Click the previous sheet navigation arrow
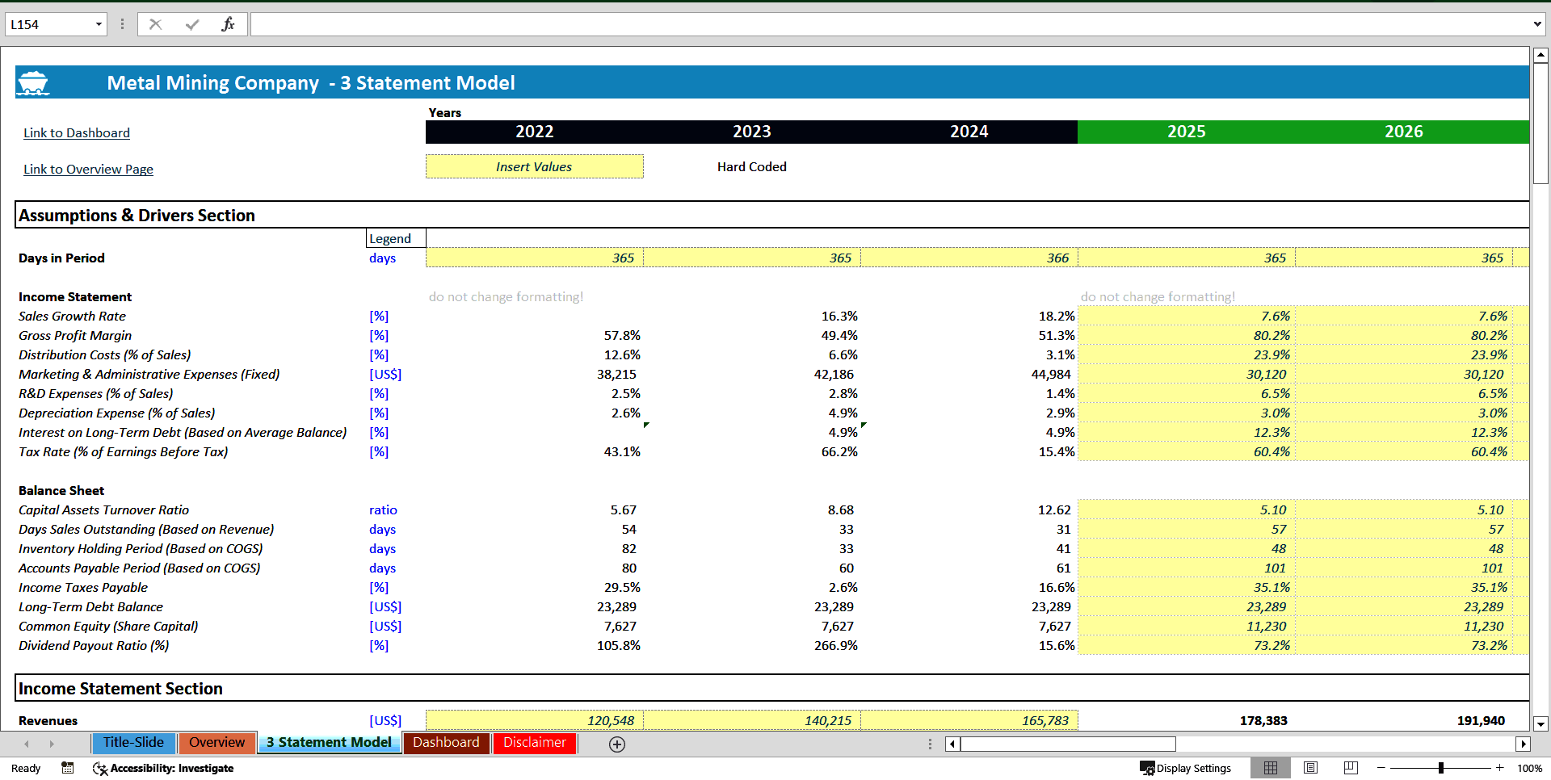Image resolution: width=1551 pixels, height=780 pixels. [27, 744]
